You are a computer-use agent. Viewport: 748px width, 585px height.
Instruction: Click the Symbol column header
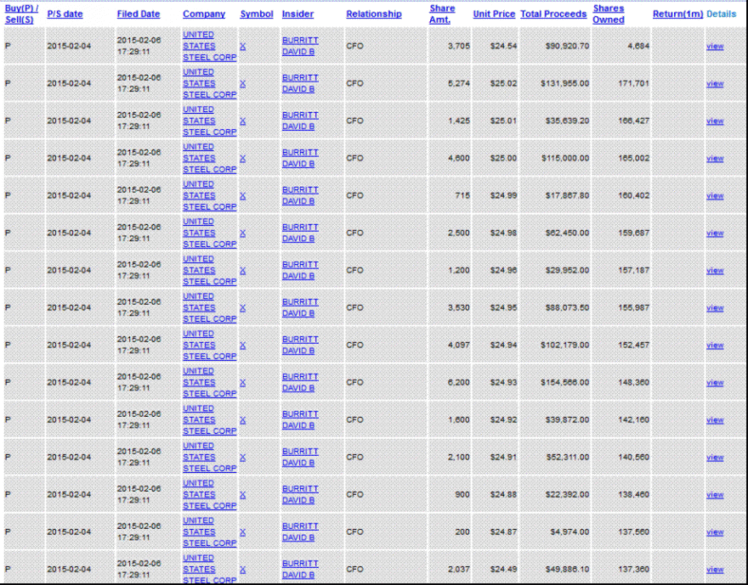coord(257,14)
